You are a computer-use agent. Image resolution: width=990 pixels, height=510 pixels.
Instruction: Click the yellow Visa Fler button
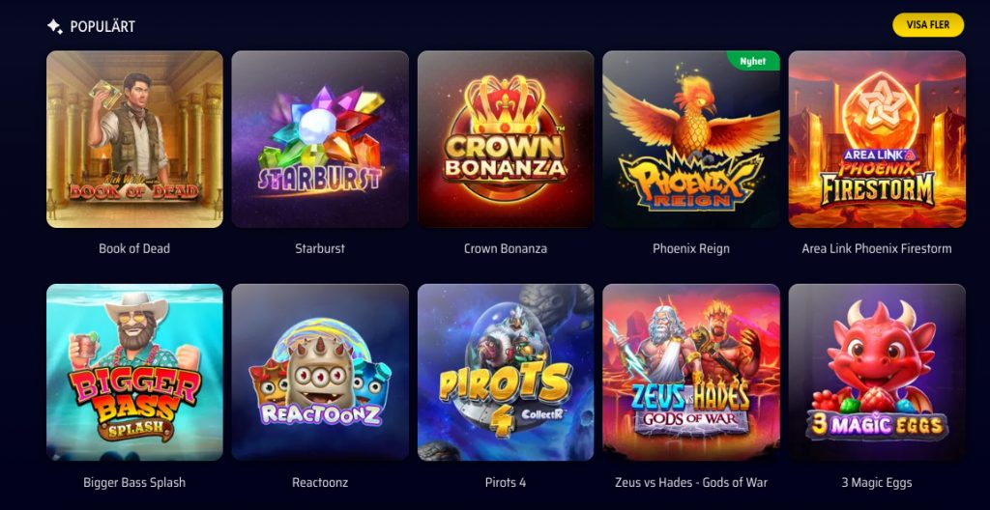[928, 24]
